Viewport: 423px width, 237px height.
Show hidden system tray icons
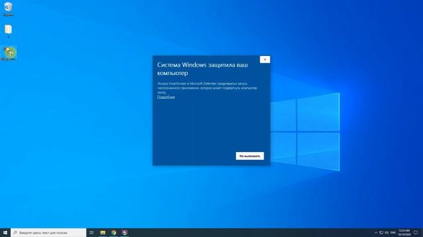pyautogui.click(x=376, y=232)
